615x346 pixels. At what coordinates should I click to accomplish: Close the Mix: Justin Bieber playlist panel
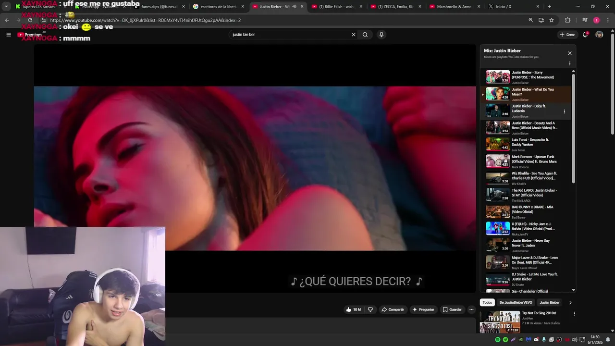click(x=570, y=53)
